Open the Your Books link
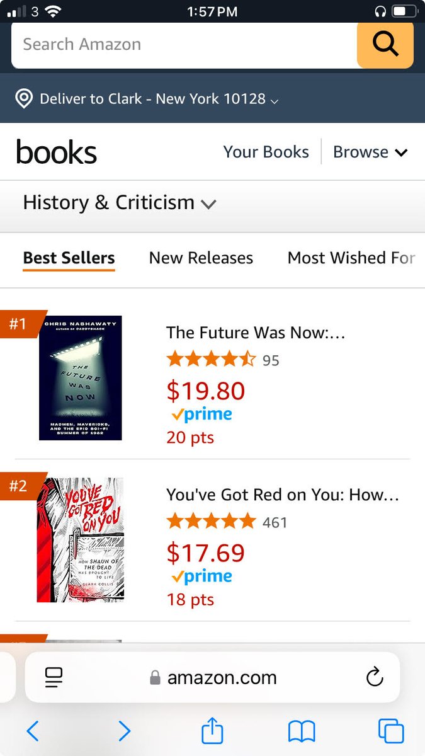 [266, 152]
